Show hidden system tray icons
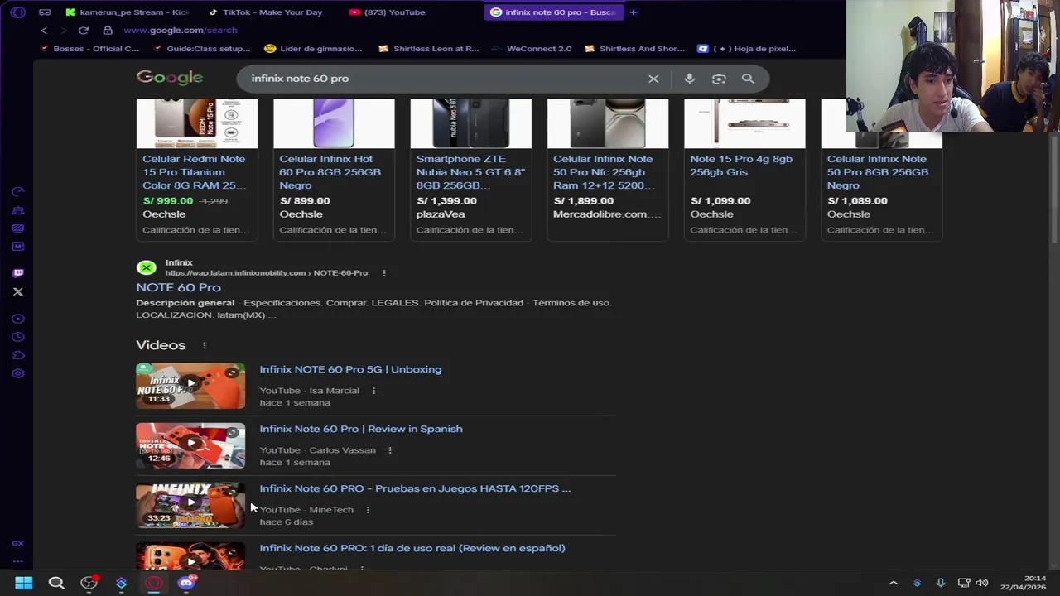1060x596 pixels. point(894,583)
